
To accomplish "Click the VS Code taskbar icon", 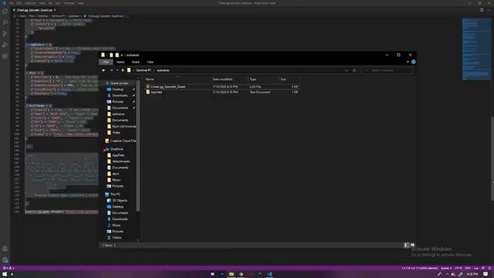I will coord(269,274).
